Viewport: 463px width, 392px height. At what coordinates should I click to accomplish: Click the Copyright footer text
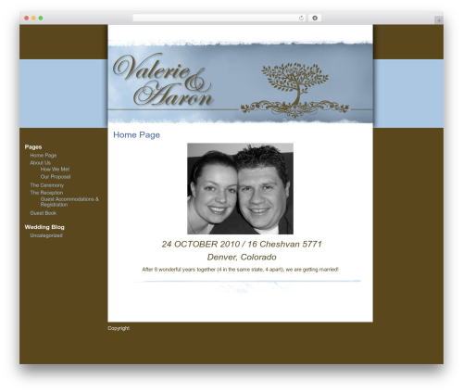coord(119,328)
